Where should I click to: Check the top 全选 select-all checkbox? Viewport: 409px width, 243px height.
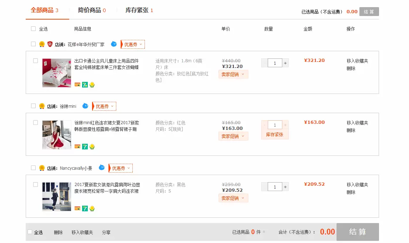pyautogui.click(x=34, y=29)
